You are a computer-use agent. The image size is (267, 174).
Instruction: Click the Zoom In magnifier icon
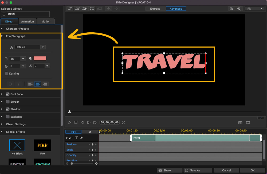point(239,9)
